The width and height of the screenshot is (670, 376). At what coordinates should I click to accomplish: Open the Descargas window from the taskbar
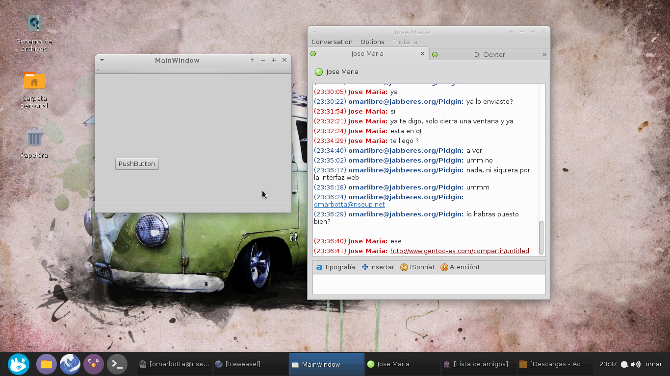coord(554,364)
